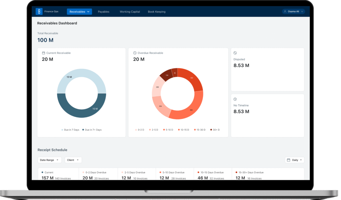
Task: Toggle the 30+ D legend series
Action: (x=215, y=130)
